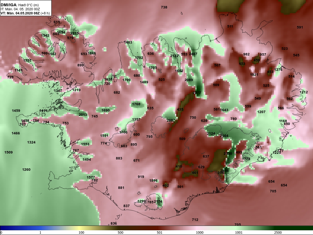Select the 1276 map value

click(278, 70)
